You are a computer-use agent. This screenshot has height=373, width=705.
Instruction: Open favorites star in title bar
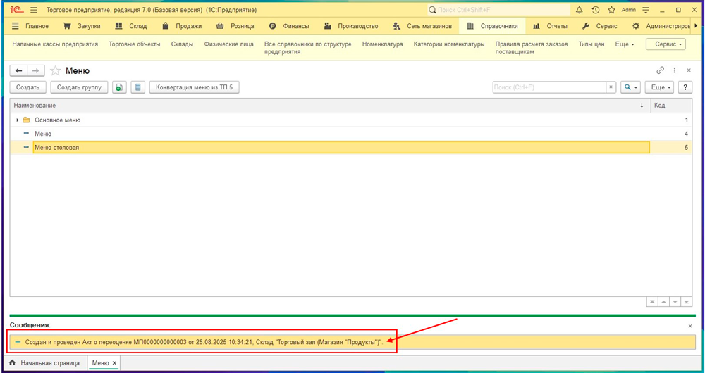tap(611, 10)
